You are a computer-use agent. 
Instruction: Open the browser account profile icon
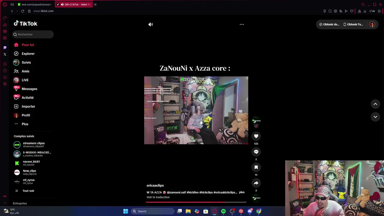point(359,11)
